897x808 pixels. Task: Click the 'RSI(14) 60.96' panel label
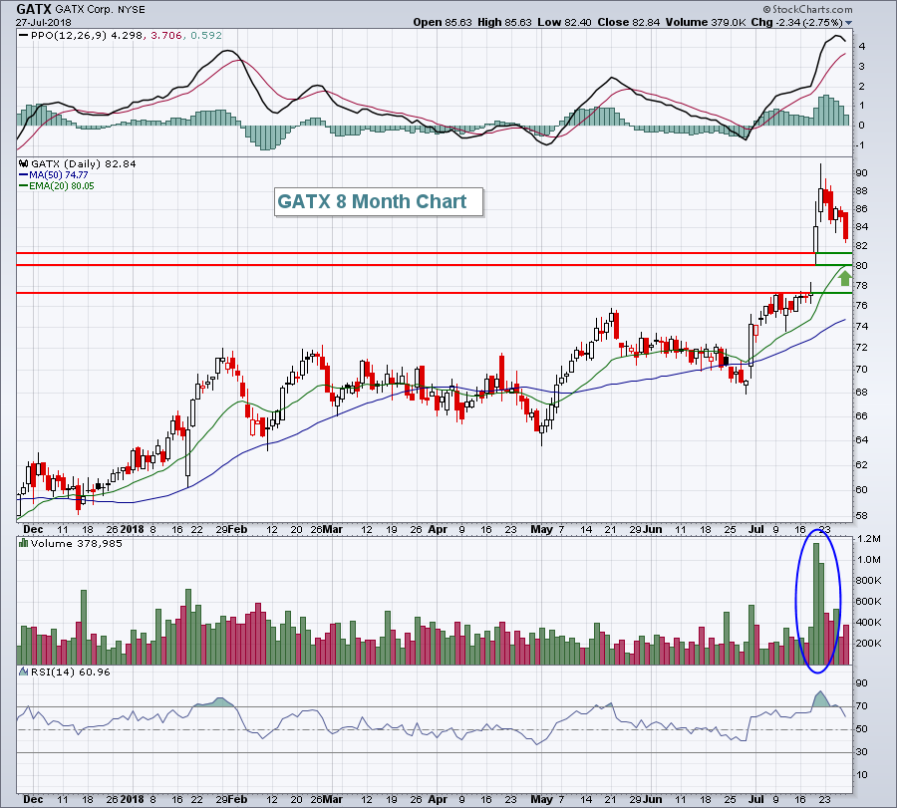(x=71, y=672)
